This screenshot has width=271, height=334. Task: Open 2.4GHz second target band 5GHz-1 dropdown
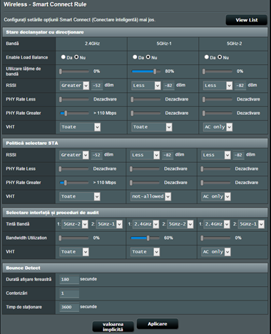[109, 224]
